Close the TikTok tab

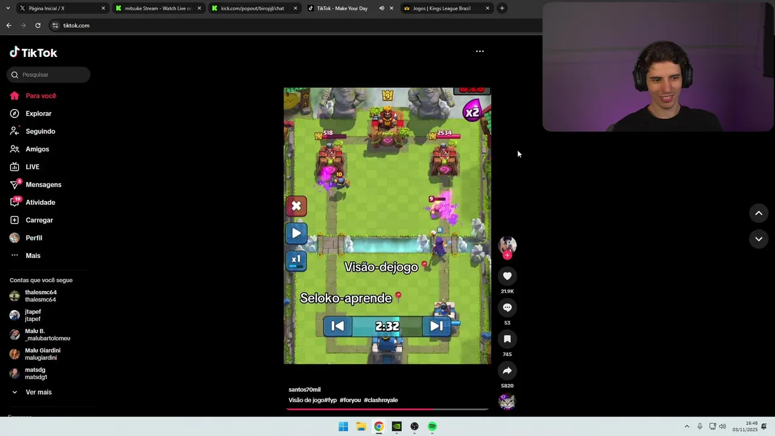click(391, 8)
